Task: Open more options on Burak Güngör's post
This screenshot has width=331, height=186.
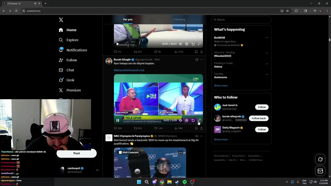Action: click(x=201, y=60)
